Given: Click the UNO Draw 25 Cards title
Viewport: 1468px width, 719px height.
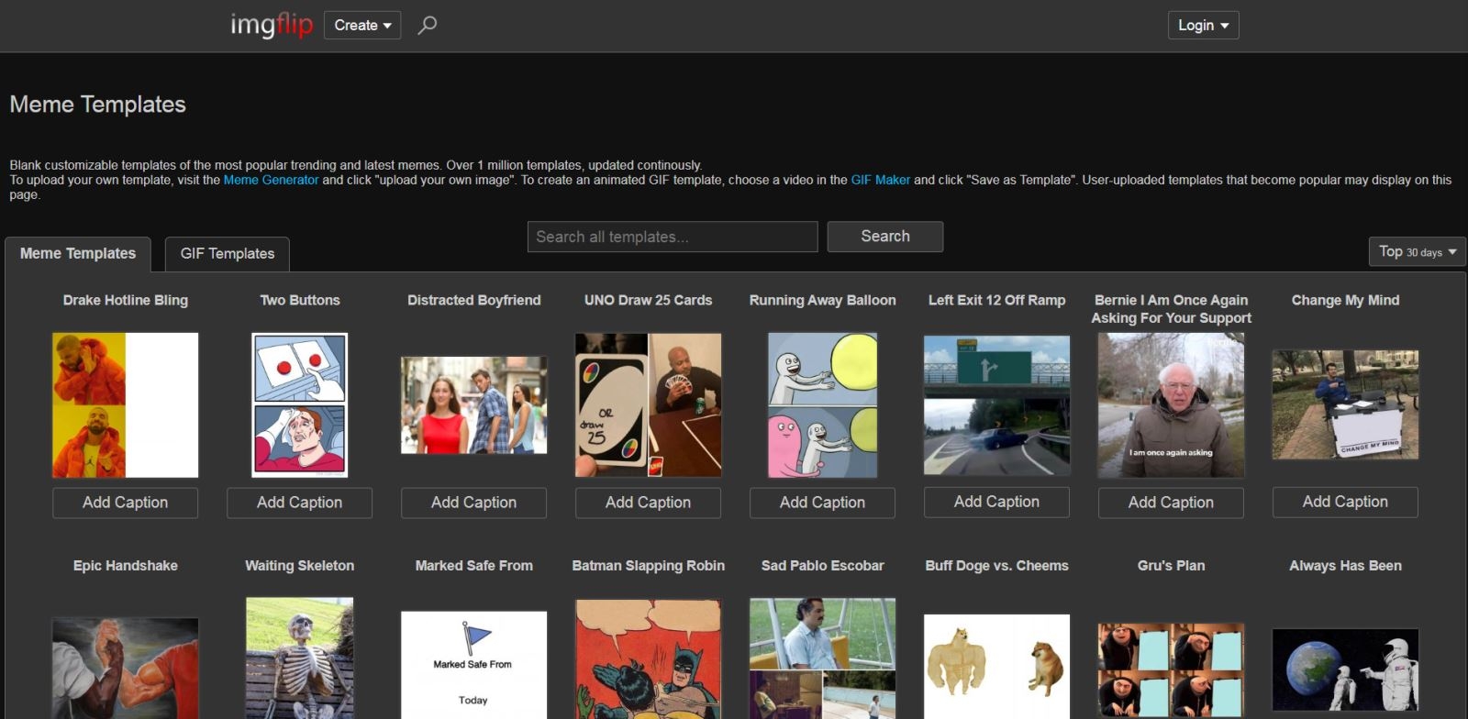Looking at the screenshot, I should (x=649, y=300).
